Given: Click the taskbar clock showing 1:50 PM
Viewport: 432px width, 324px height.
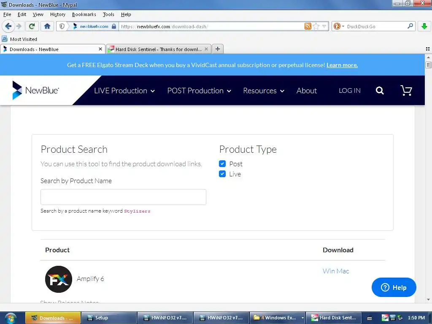Looking at the screenshot, I should click(416, 318).
